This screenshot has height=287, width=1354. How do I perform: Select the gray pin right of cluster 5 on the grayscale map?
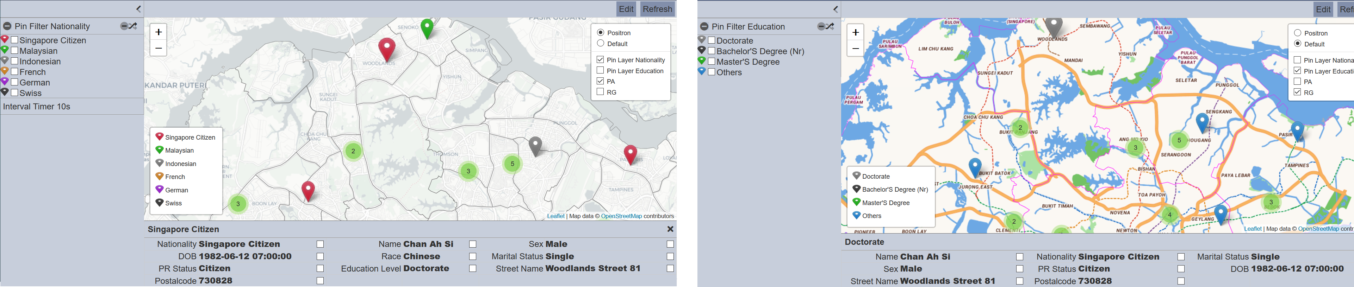tap(535, 146)
